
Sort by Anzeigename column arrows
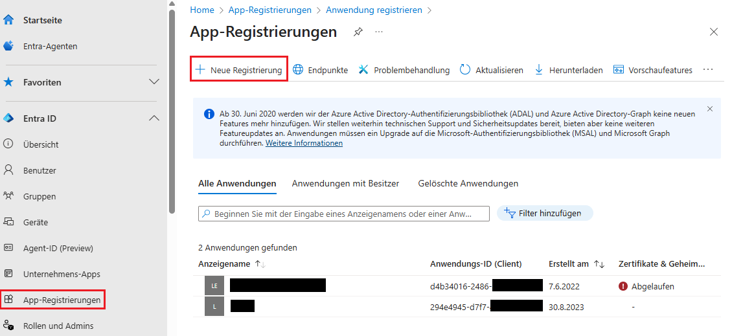[x=260, y=264]
